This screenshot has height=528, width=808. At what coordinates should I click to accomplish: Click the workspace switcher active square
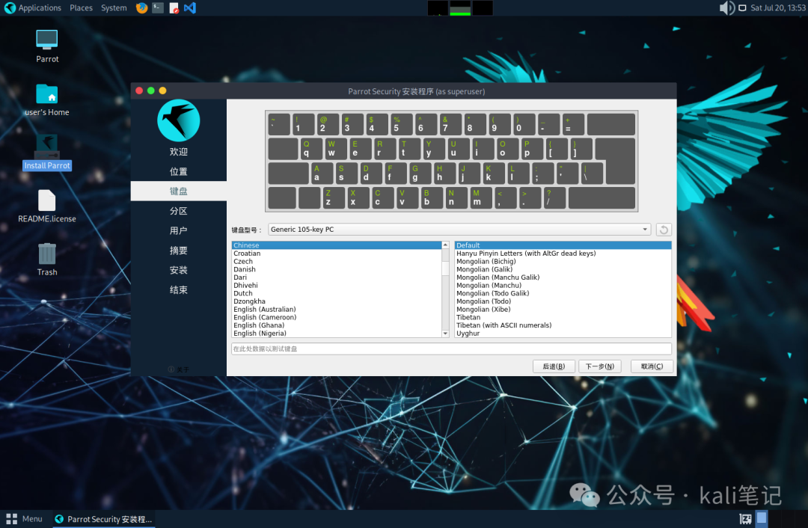click(762, 518)
